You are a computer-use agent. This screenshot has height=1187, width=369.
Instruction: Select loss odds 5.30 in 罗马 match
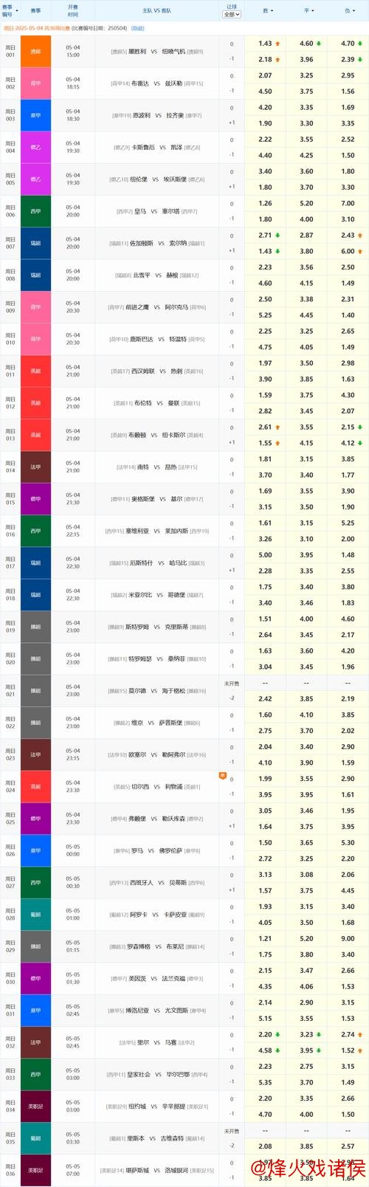[348, 842]
